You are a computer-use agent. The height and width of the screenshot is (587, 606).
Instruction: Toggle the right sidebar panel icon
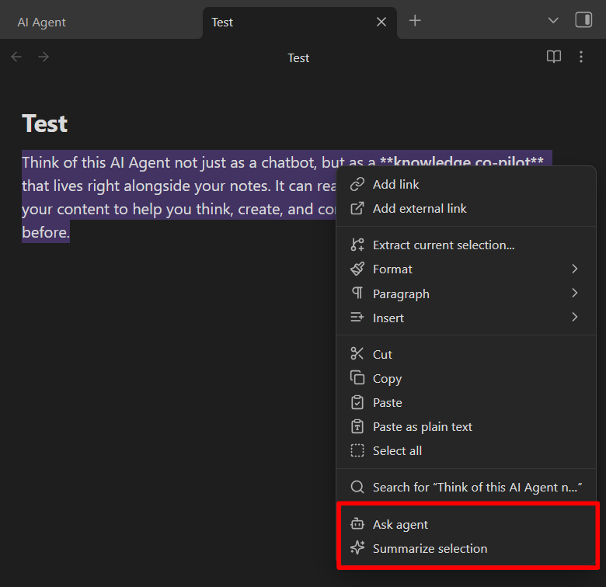click(583, 21)
